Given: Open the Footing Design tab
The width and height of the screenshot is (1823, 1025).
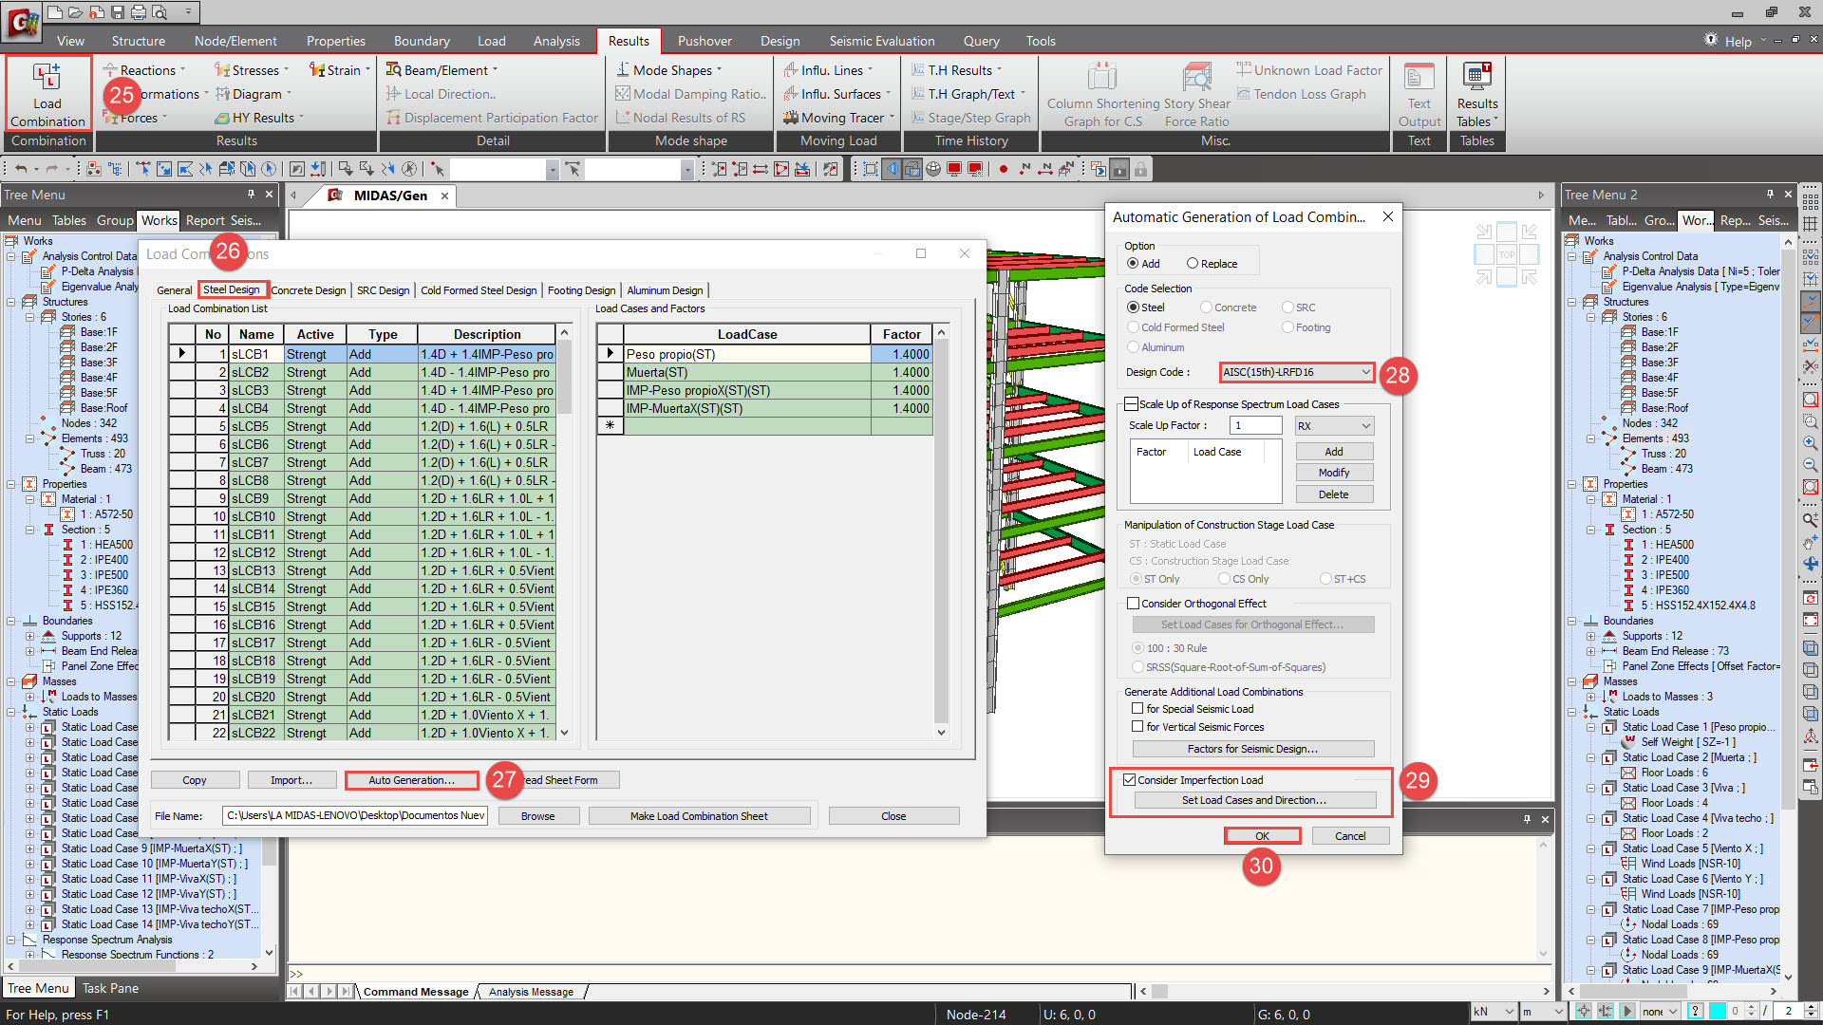Looking at the screenshot, I should pos(581,290).
